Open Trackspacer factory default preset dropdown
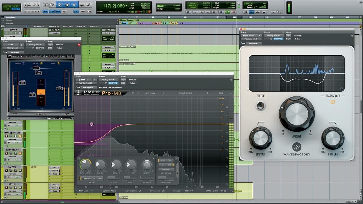Screen dimensions: 363x204 pyautogui.click(x=274, y=36)
